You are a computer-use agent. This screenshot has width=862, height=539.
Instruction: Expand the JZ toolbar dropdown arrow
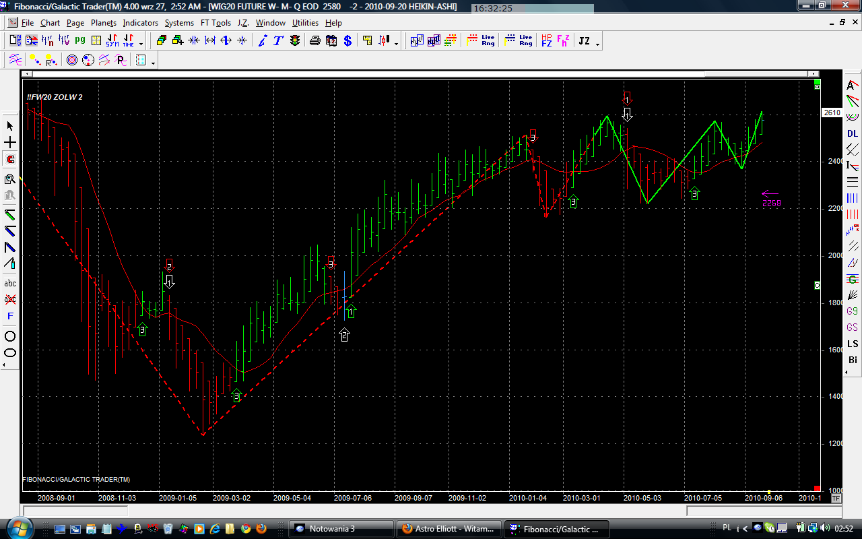pos(597,44)
